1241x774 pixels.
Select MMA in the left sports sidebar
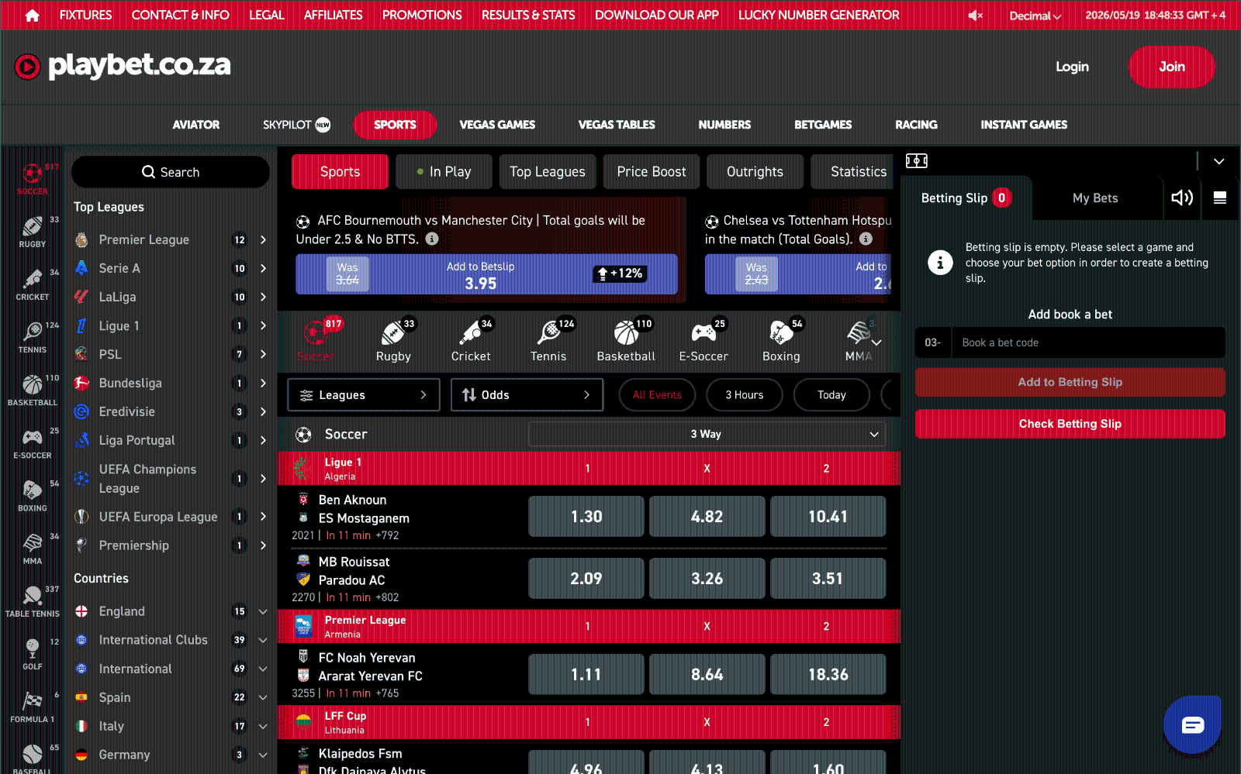pos(33,548)
